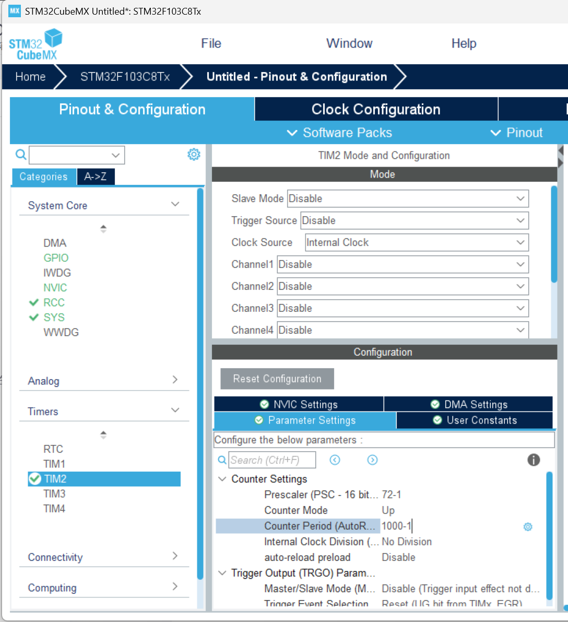Click the Mode panel vertical scrollbar
The width and height of the screenshot is (568, 622).
(554, 234)
